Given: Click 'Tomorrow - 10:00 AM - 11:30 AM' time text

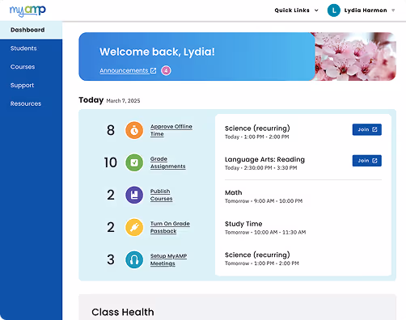Looking at the screenshot, I should coord(265,232).
